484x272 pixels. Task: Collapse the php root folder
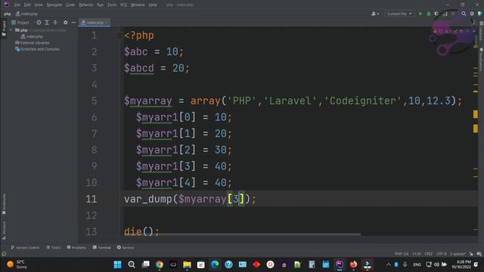(x=11, y=30)
